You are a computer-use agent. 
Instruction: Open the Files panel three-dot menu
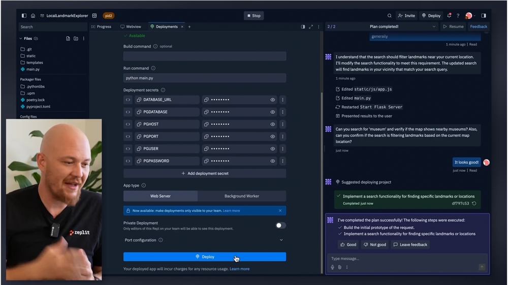click(84, 39)
